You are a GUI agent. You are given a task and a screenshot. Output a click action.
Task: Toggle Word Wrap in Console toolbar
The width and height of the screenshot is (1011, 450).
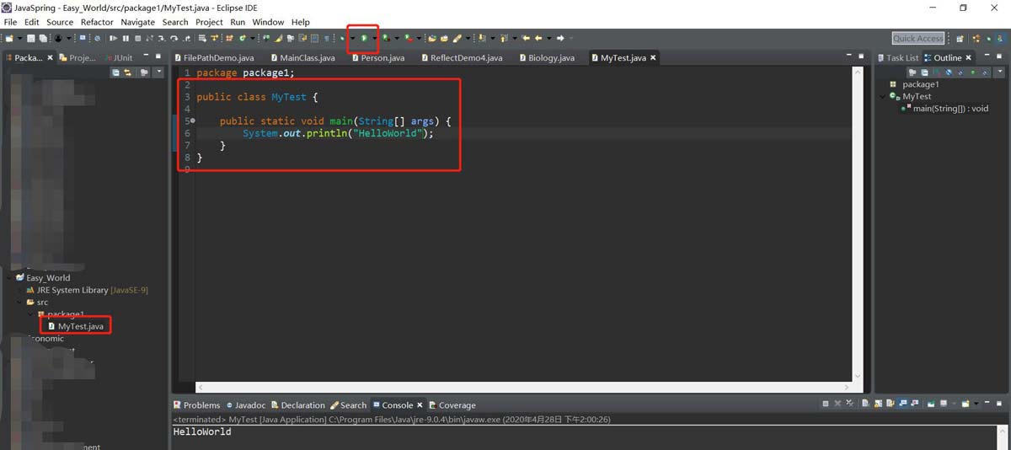coord(891,404)
